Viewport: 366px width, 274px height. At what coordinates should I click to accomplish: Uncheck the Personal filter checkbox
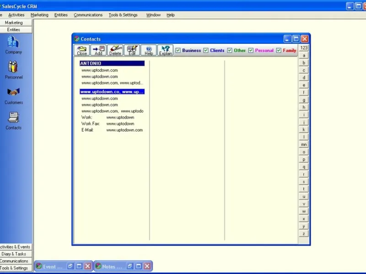251,50
